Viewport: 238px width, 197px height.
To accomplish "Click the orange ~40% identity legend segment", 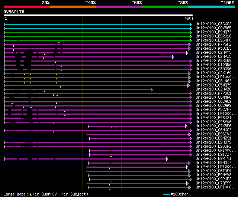I will (x=73, y=7).
